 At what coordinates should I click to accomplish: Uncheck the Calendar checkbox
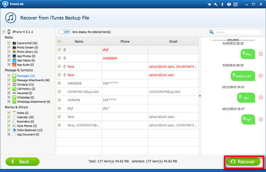tap(9, 117)
